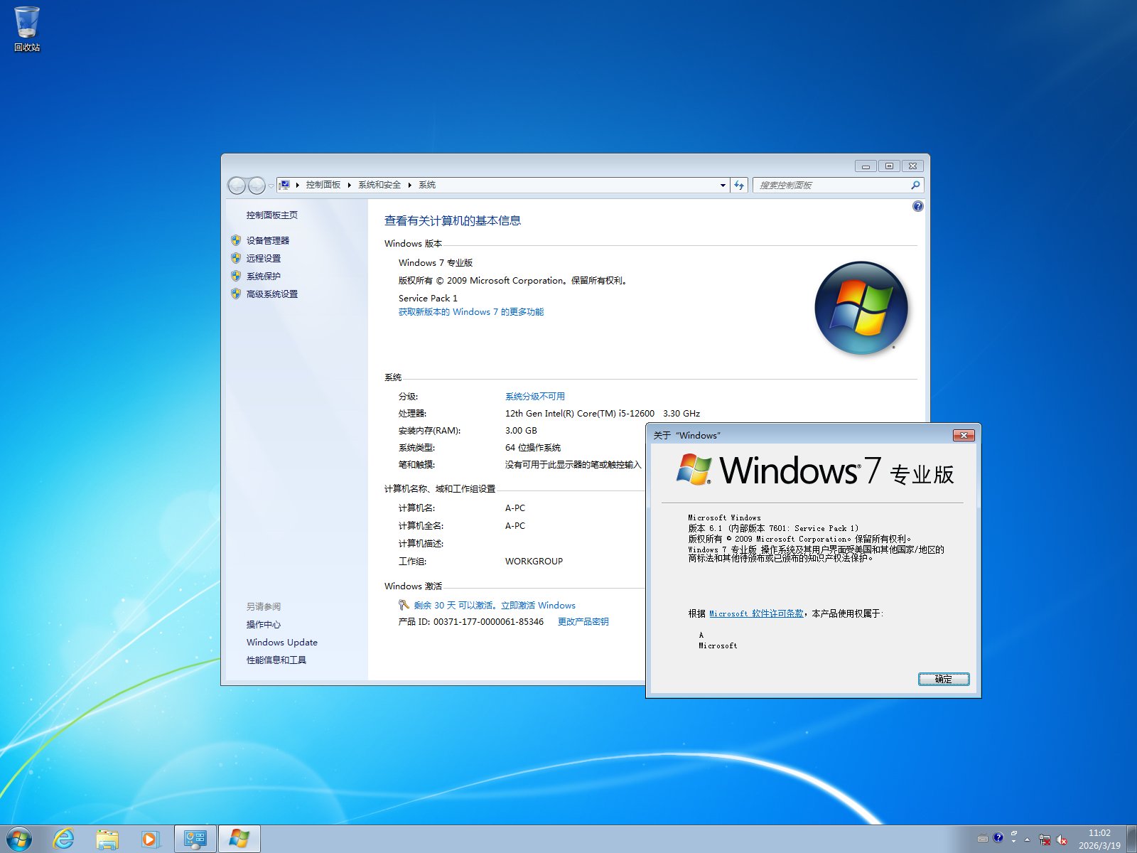Viewport: 1137px width, 853px height.
Task: Close the 关于 Windows dialog
Action: pyautogui.click(x=964, y=435)
